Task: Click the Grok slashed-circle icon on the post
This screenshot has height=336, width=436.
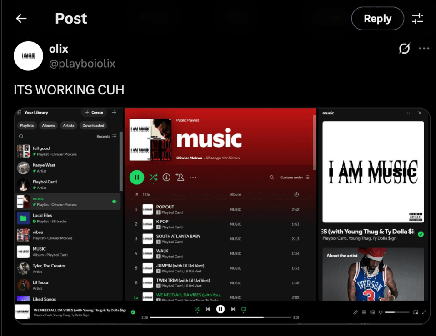Action: coord(404,48)
